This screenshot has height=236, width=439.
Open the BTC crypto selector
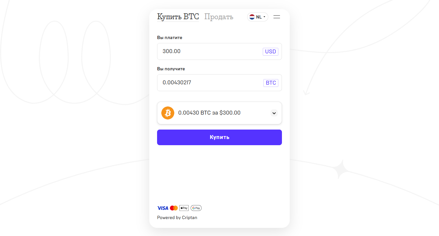pos(271,83)
